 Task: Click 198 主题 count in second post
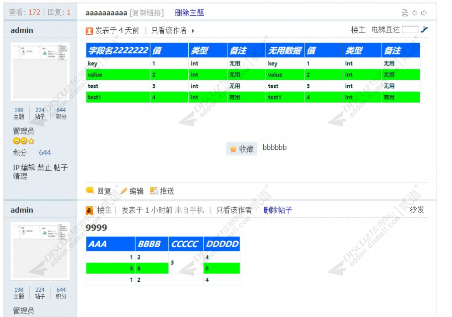(19, 293)
